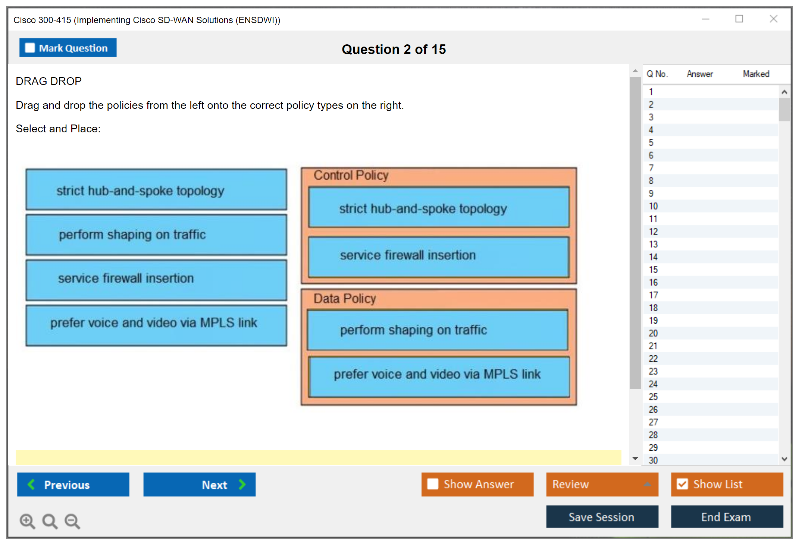Screen dimensions: 802x548
Task: Click the Marked column header
Action: coord(756,74)
